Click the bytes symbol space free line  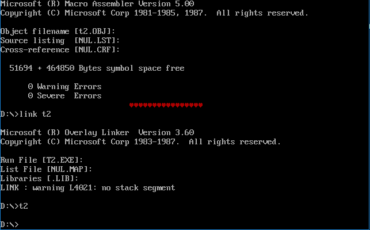point(97,68)
